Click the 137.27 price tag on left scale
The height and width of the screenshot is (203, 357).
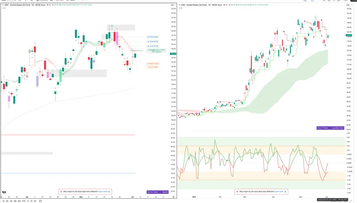coord(173,54)
